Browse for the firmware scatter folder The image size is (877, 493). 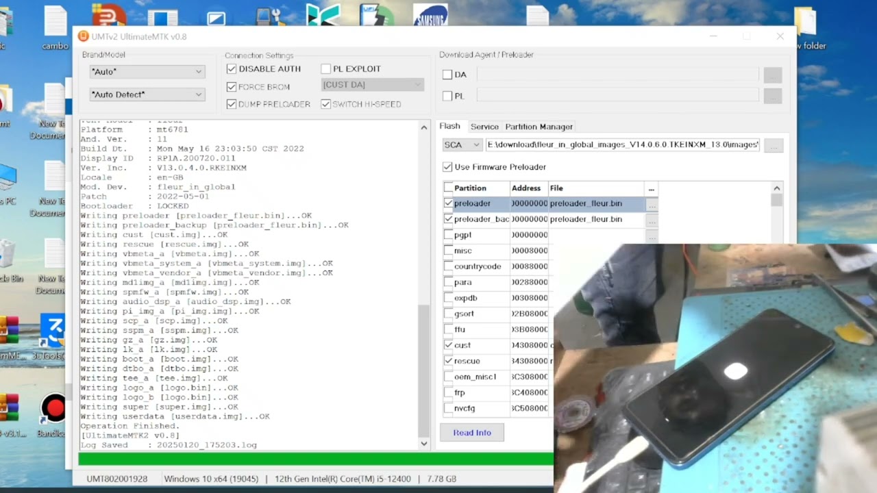tap(774, 145)
